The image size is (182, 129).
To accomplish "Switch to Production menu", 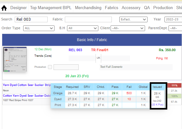I will (163, 8).
